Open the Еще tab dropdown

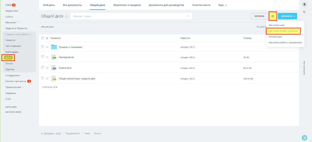[222, 5]
